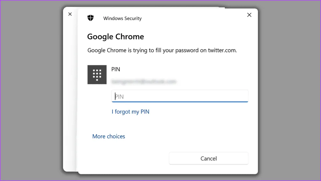Image resolution: width=321 pixels, height=181 pixels.
Task: Click empty dialog space left of Cancel
Action: 125,158
